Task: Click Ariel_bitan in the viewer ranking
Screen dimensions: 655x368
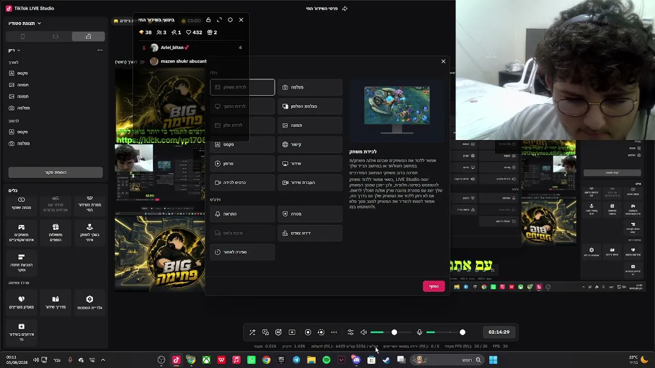Action: pyautogui.click(x=174, y=48)
